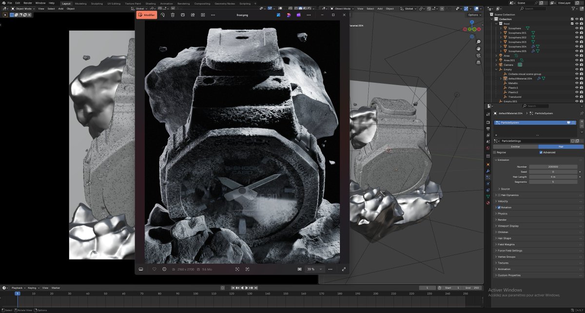Image resolution: width=585 pixels, height=313 pixels.
Task: Open the Particle properties tab
Action: point(488,177)
